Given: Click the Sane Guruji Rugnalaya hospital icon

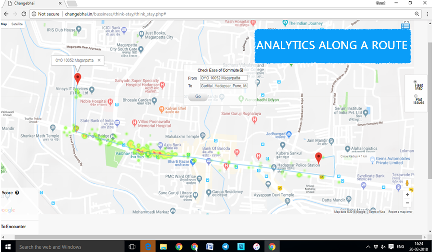Looking at the screenshot, I should click(255, 121).
